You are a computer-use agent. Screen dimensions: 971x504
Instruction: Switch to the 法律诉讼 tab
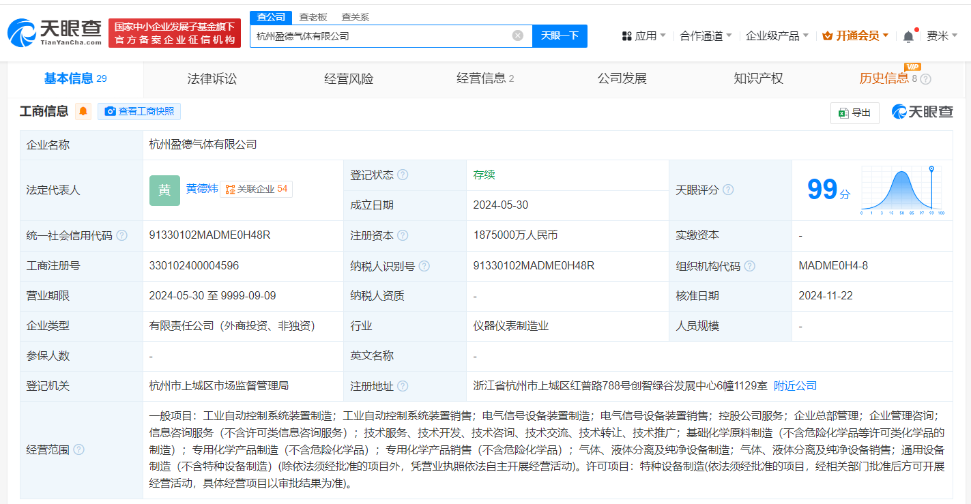[212, 78]
